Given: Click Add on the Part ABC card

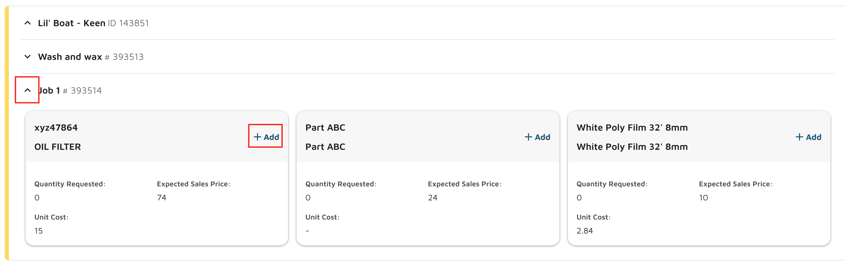Looking at the screenshot, I should coord(537,137).
